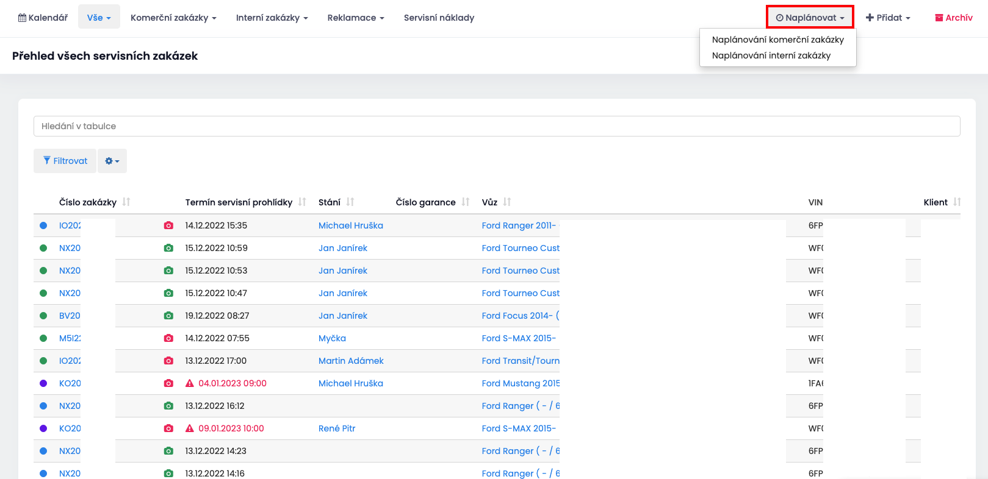This screenshot has width=988, height=479.
Task: Open camera icon for 15.12.2022 10:59 row
Action: [x=168, y=248]
